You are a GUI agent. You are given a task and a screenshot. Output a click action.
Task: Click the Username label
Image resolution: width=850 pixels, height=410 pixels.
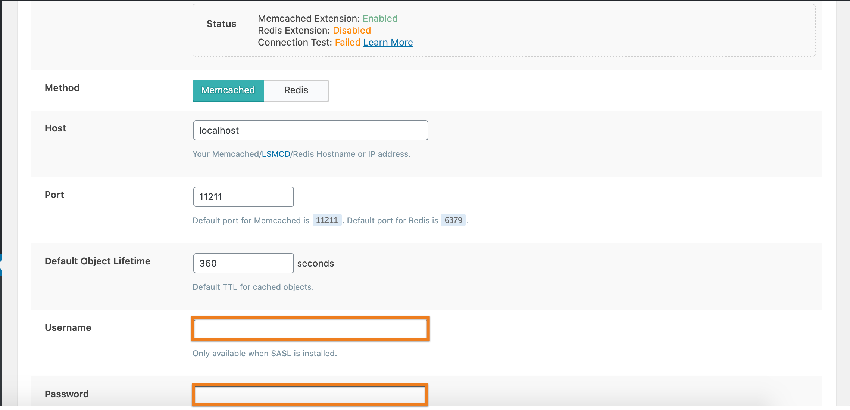(68, 328)
